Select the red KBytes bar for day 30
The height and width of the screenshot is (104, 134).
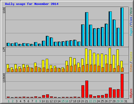(x=122, y=86)
